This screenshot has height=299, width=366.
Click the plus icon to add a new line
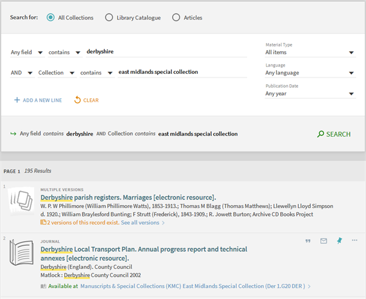coord(16,100)
